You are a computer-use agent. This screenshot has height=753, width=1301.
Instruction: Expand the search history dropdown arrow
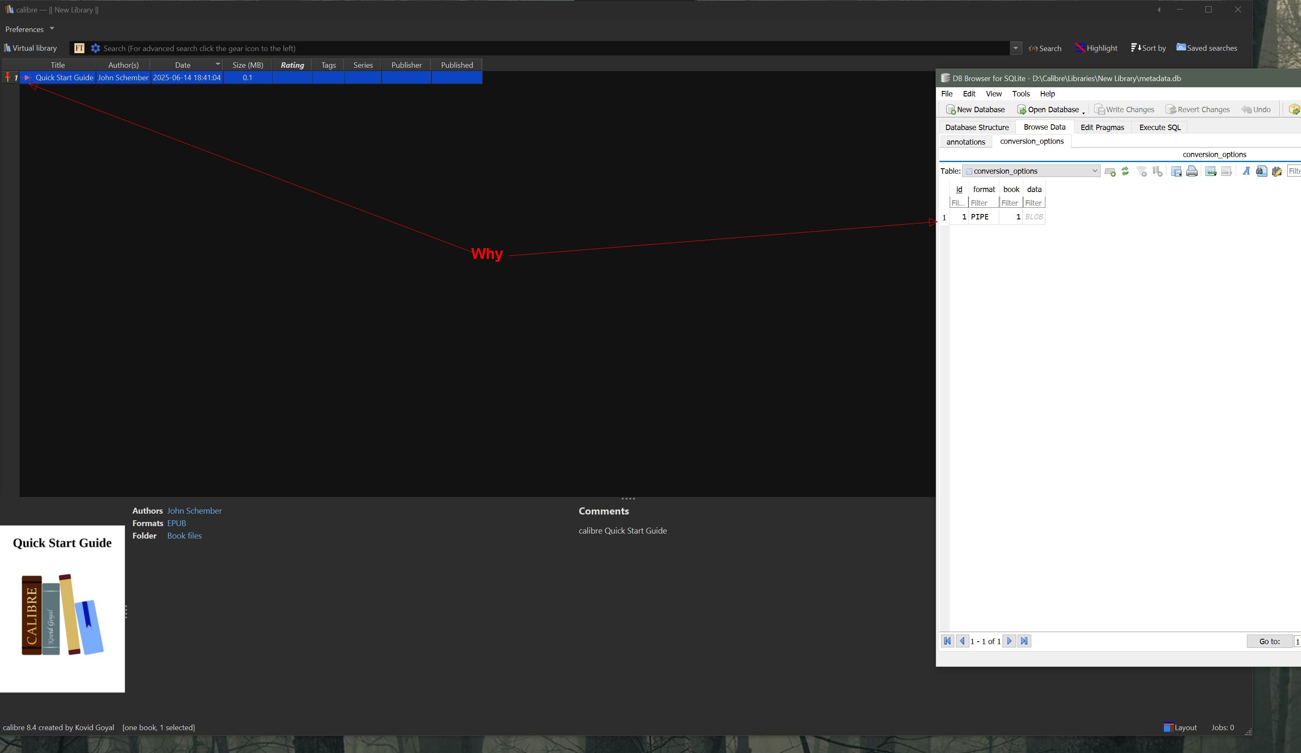tap(1015, 48)
